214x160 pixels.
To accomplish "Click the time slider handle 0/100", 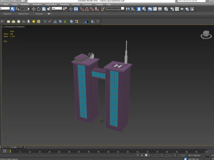I will click(14, 147).
